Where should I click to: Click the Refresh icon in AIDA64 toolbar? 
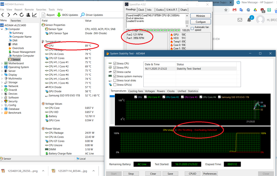click(21, 15)
